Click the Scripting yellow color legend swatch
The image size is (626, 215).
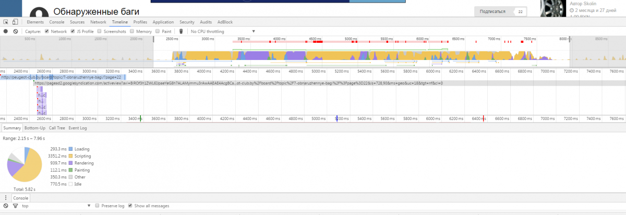[x=71, y=156]
